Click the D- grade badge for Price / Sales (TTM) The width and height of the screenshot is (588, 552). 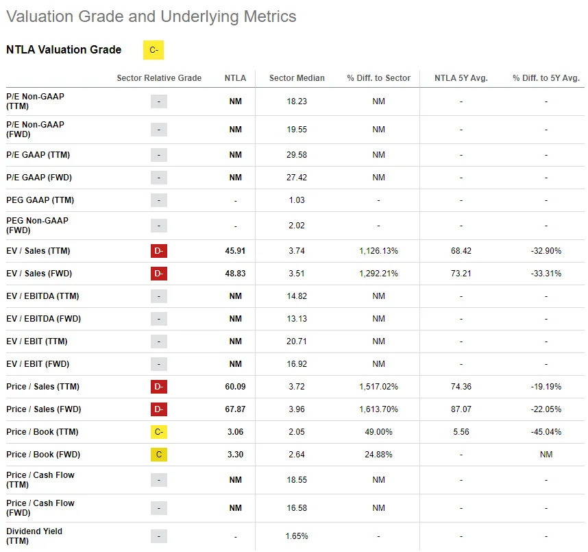[x=159, y=387]
